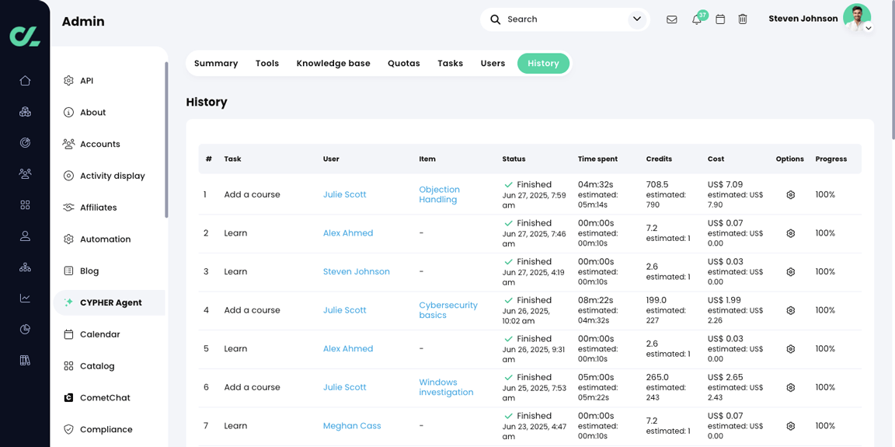This screenshot has height=447, width=895.
Task: Go to Home icon in left rail
Action: point(25,81)
